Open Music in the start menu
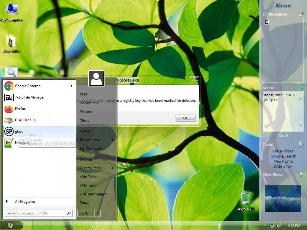Image resolution: width=307 pixels, height=230 pixels. 84,120
